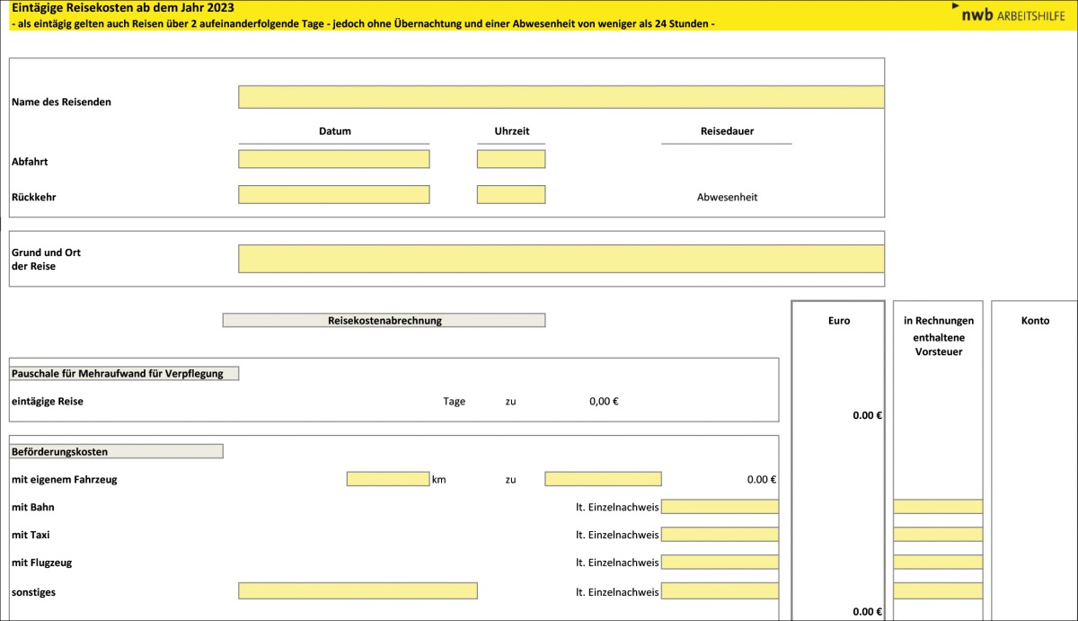Click the Konto column header
The height and width of the screenshot is (621, 1078).
(1035, 320)
